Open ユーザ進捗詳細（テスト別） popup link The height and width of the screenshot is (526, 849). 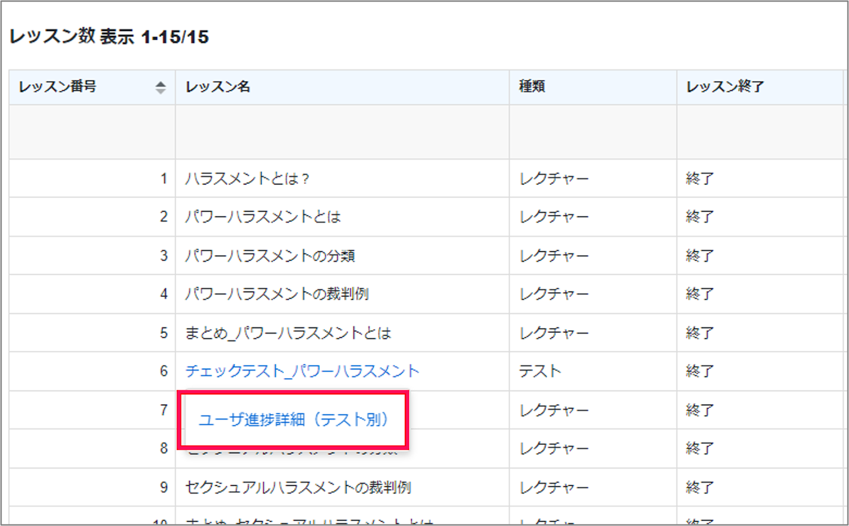pos(293,420)
